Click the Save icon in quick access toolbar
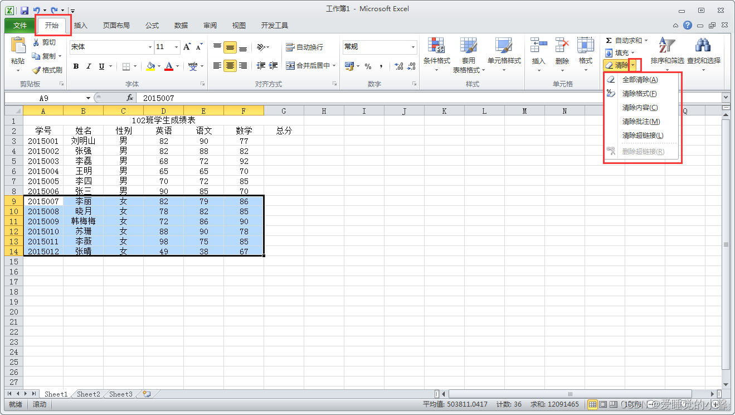Screen dimensions: 735x415 click(x=25, y=10)
